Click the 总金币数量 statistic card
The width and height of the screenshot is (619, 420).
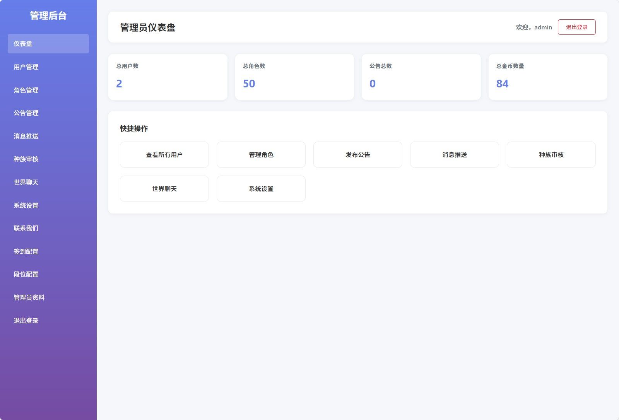click(547, 76)
